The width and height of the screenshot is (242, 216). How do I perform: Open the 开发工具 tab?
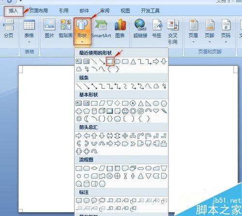[x=151, y=11]
